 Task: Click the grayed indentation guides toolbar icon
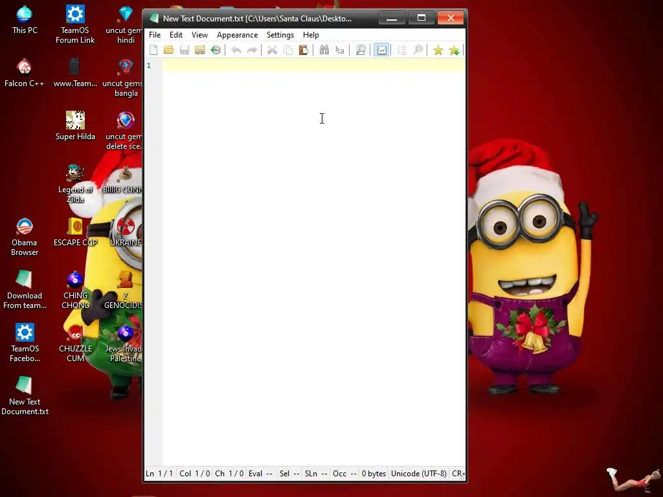pos(402,50)
